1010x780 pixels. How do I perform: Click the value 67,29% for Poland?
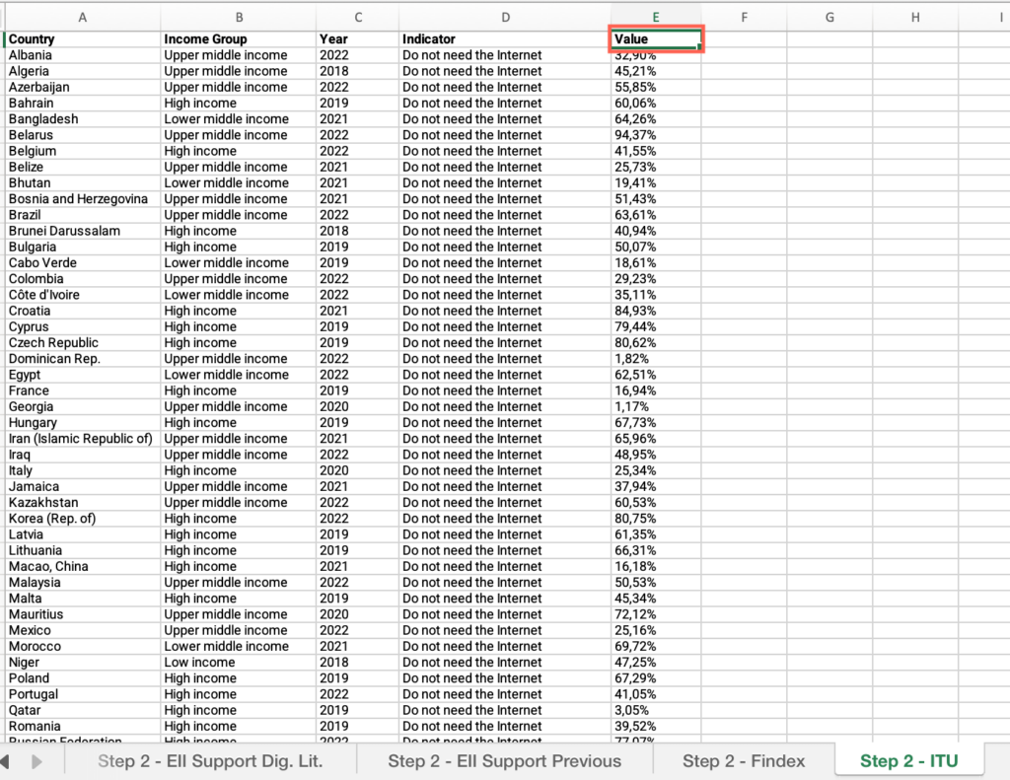[656, 678]
